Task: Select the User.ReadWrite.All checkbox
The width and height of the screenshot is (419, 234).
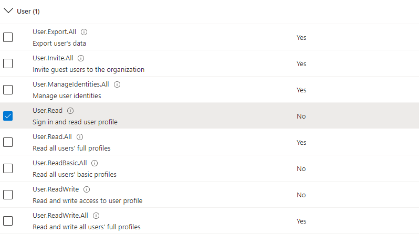Action: (8, 221)
